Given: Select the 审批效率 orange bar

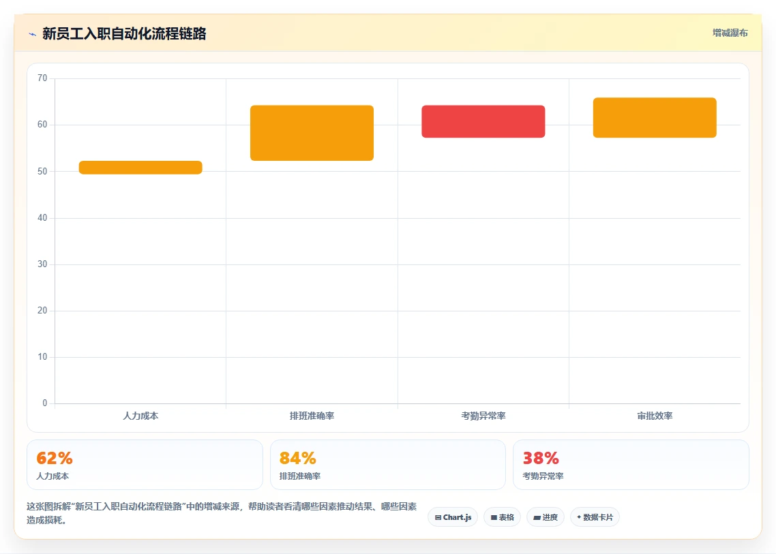Looking at the screenshot, I should (655, 118).
